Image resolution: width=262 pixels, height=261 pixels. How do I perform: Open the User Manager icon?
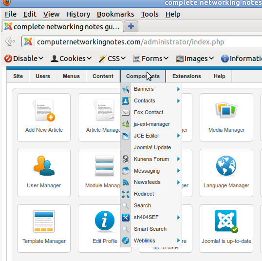(x=44, y=165)
